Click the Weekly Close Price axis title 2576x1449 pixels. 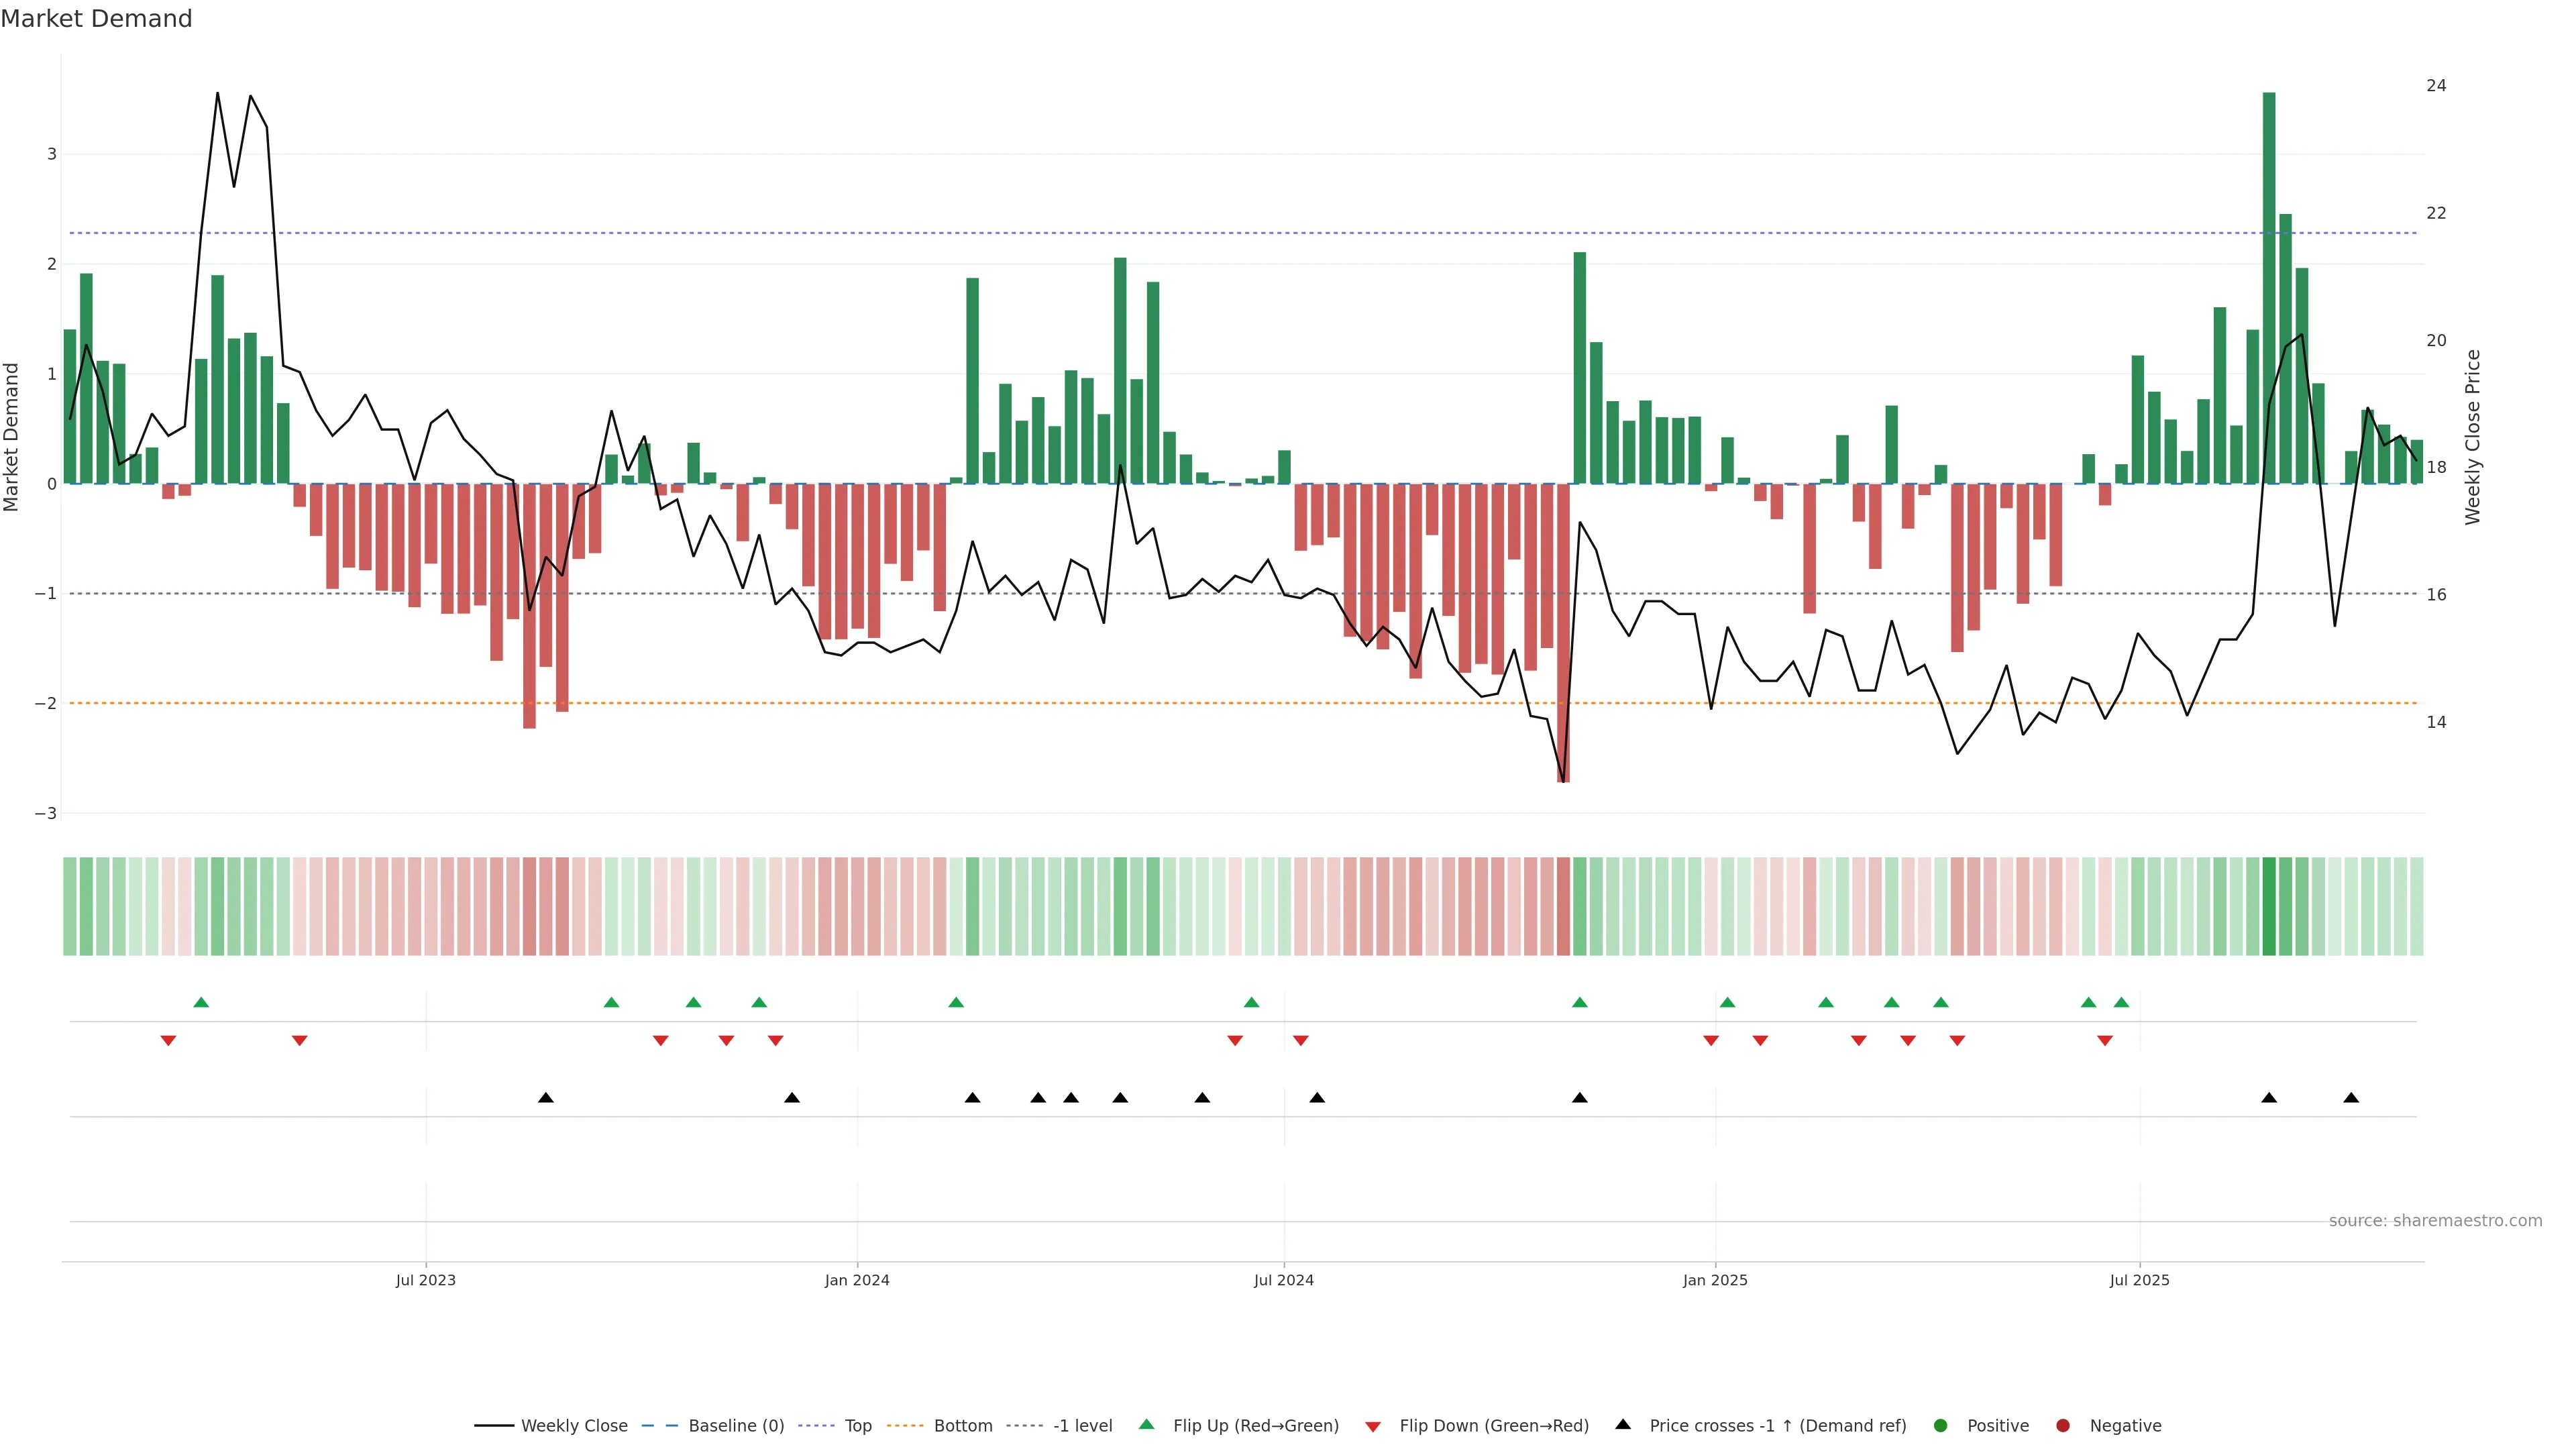pyautogui.click(x=2473, y=437)
